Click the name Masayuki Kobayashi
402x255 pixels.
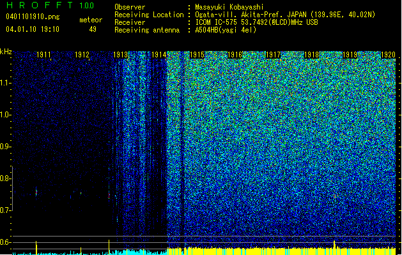tap(229, 7)
